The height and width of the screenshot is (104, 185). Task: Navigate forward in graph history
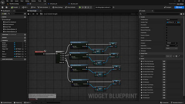(x=37, y=14)
